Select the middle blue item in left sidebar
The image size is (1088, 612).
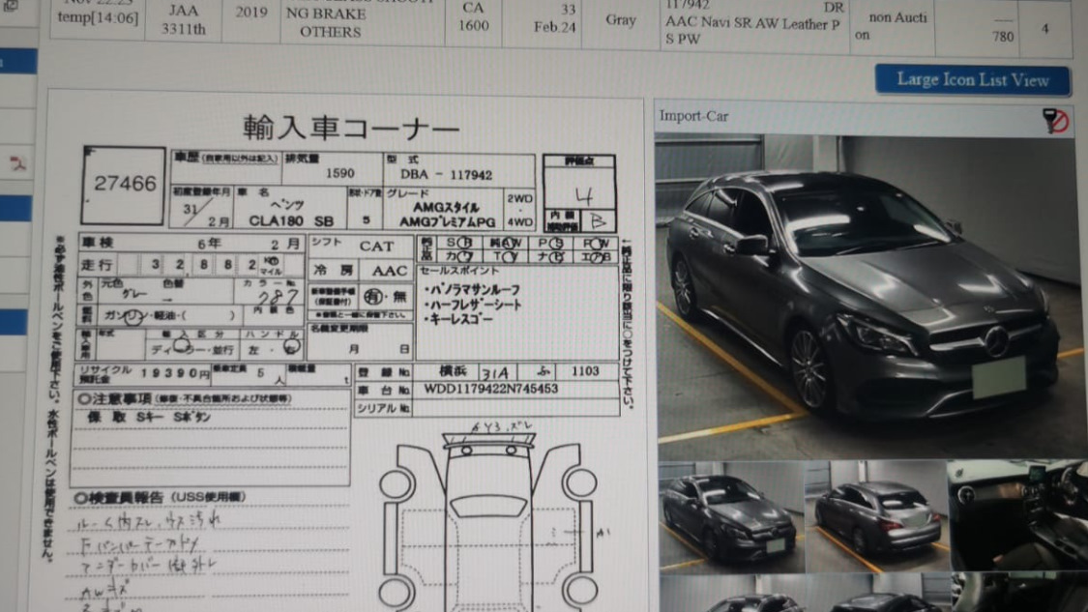[x=16, y=208]
